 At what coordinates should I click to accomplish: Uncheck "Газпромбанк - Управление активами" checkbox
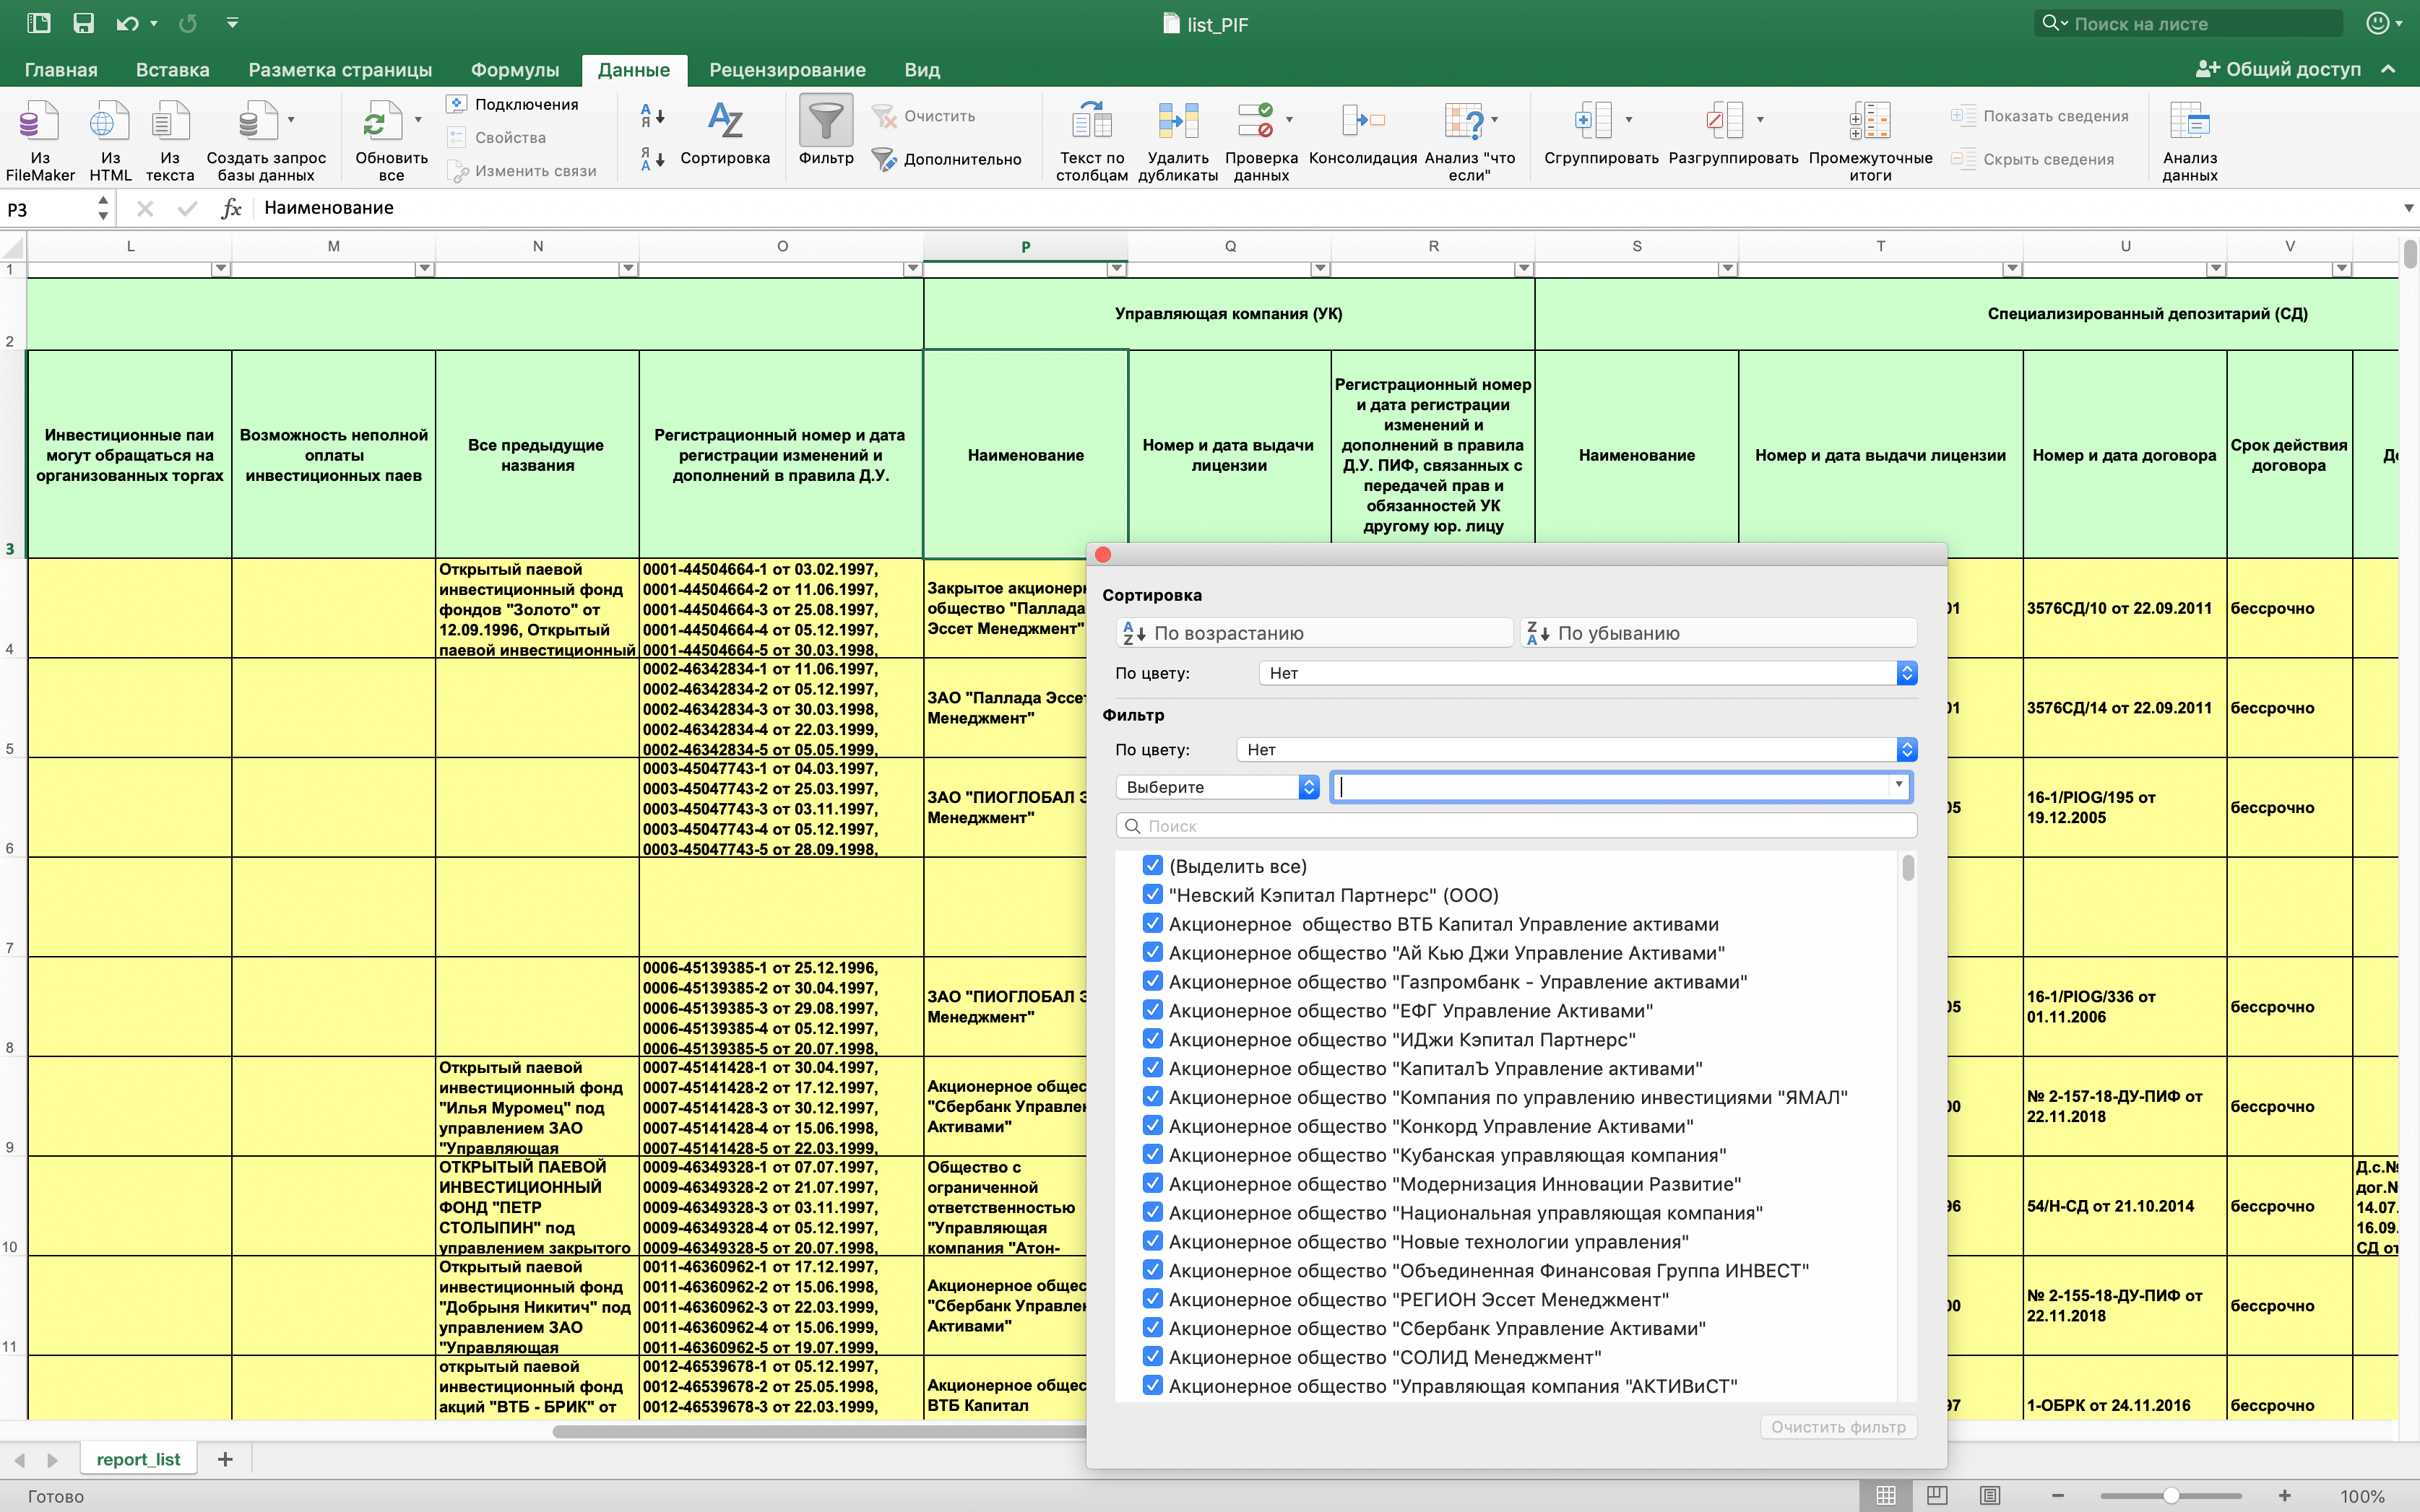pyautogui.click(x=1152, y=981)
